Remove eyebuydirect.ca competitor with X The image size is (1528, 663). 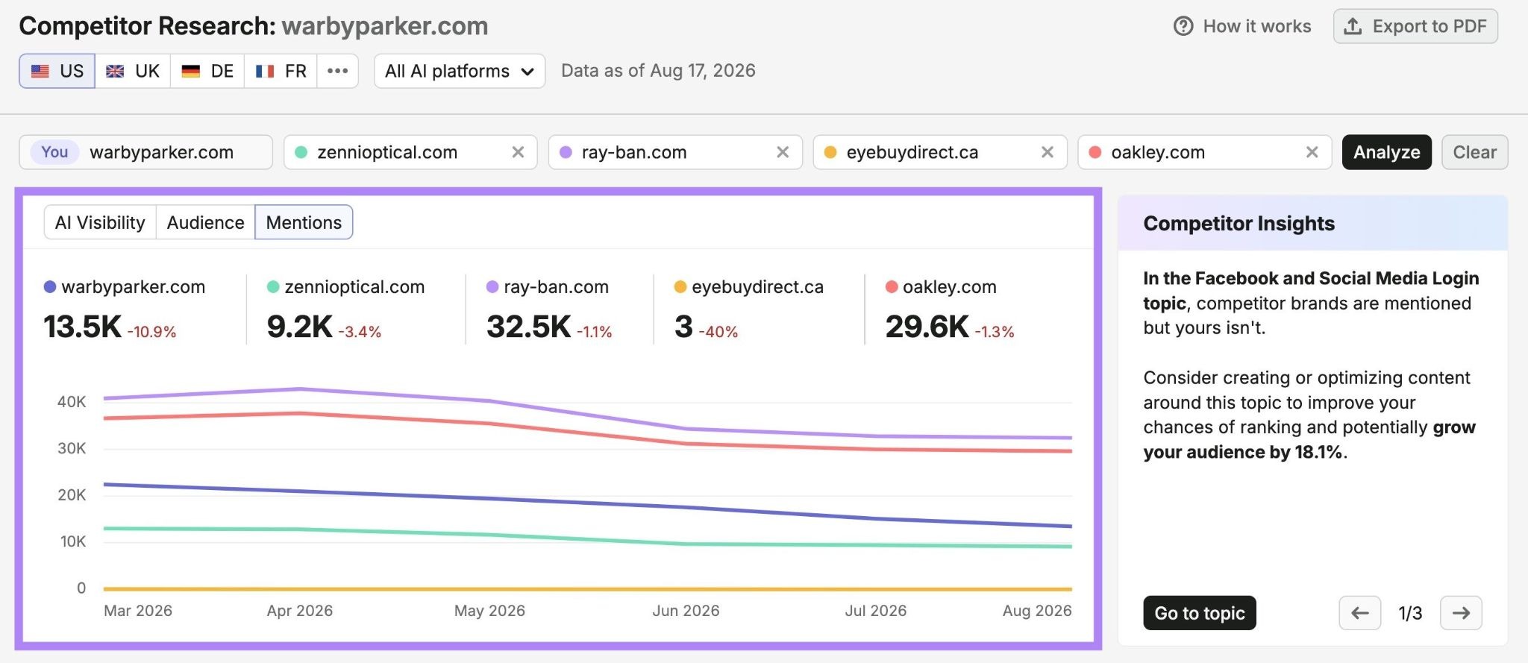pos(1048,152)
